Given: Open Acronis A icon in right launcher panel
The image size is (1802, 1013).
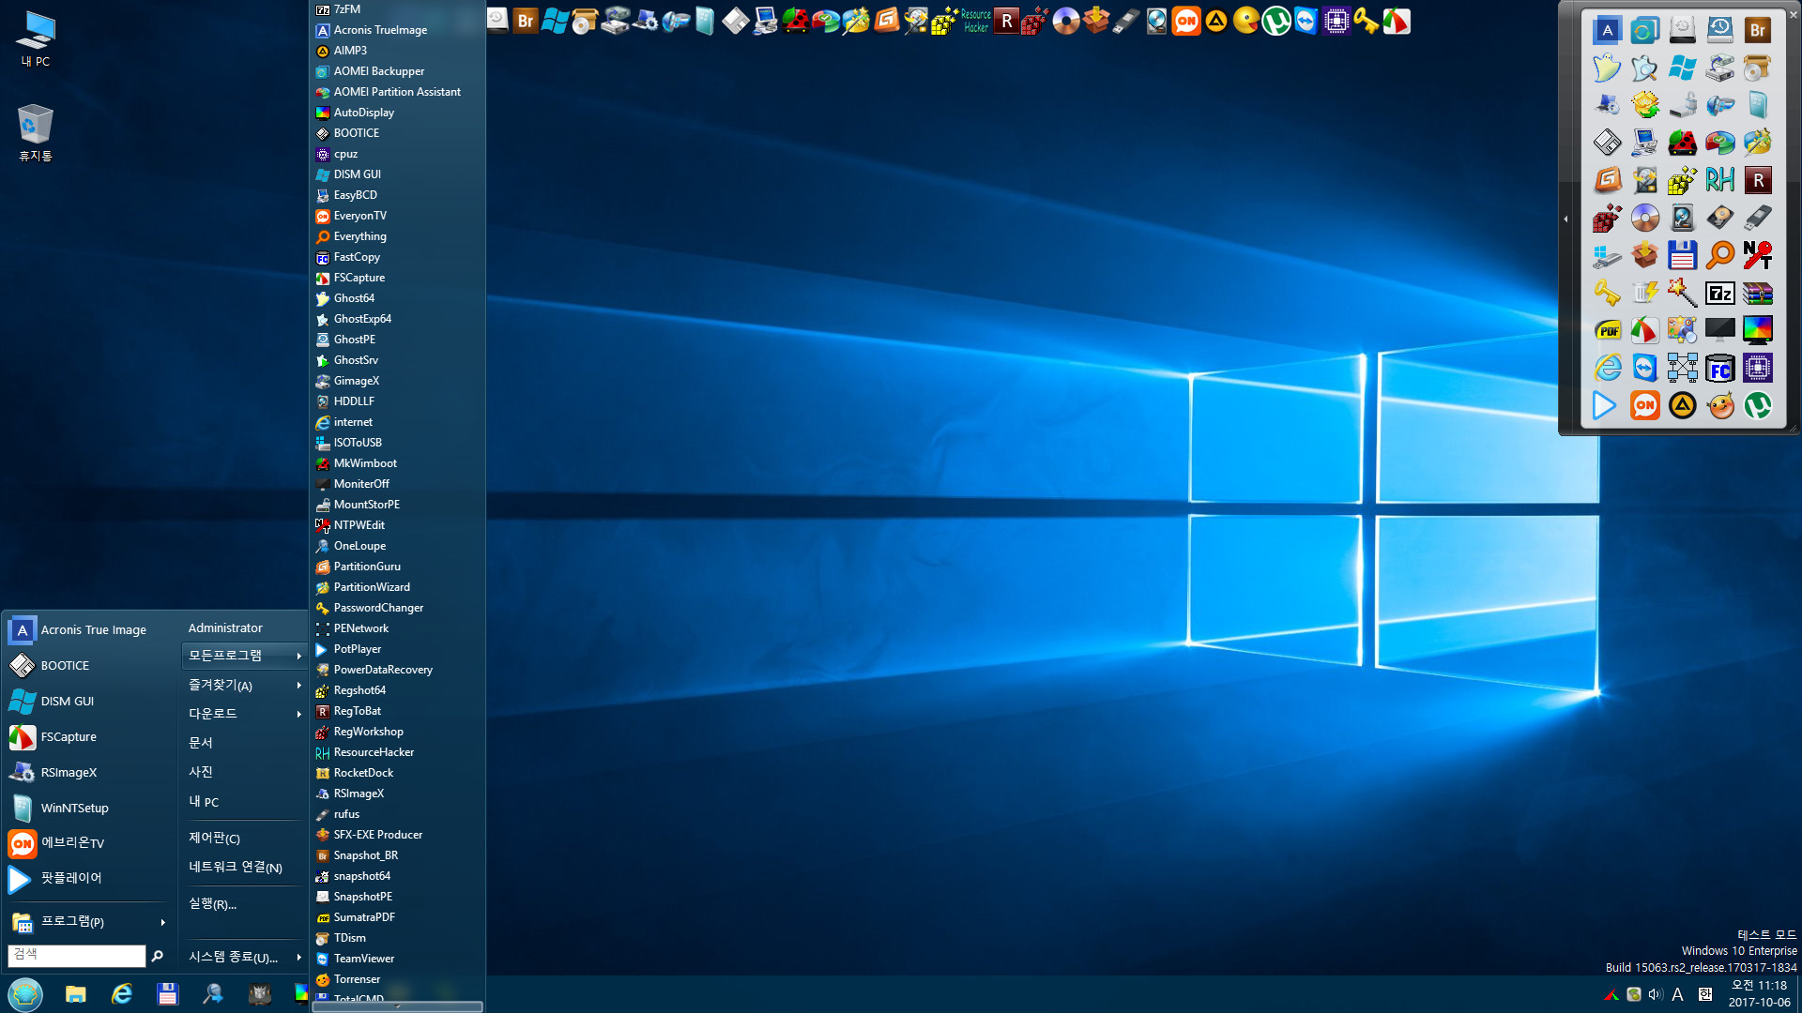Looking at the screenshot, I should pos(1607,30).
